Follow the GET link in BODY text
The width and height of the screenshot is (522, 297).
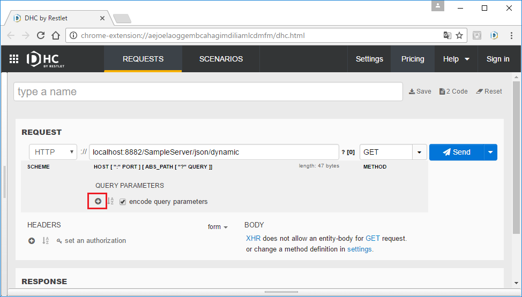372,239
